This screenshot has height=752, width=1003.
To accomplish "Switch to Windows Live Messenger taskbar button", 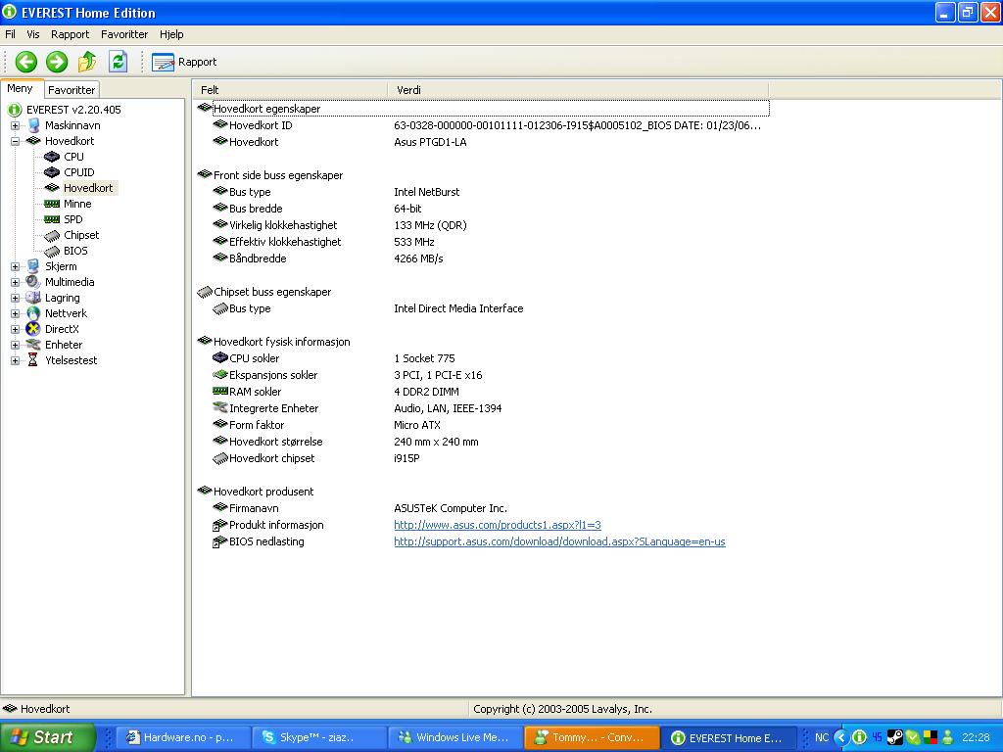I will 454,737.
